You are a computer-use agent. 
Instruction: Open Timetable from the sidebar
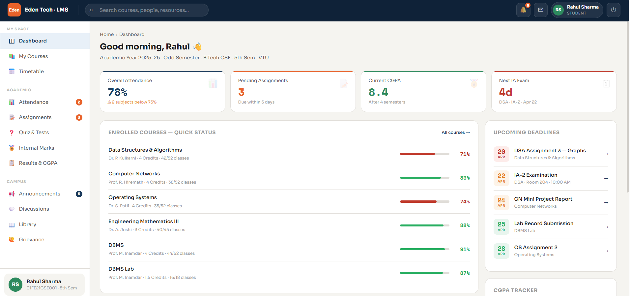45,72
